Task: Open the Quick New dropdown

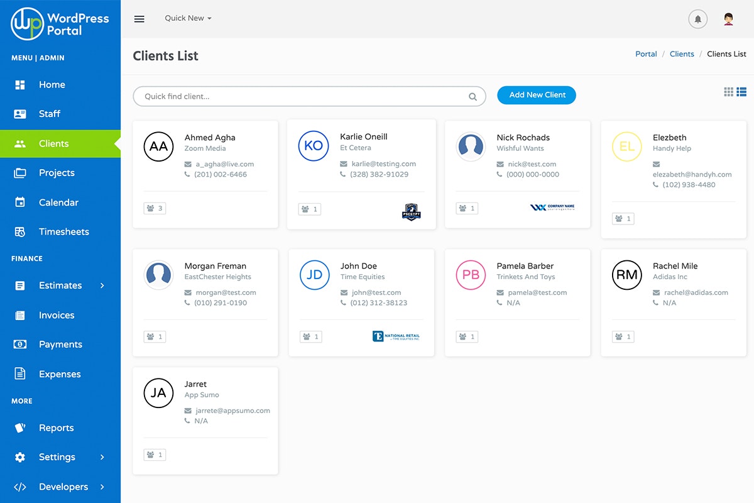Action: pyautogui.click(x=188, y=18)
